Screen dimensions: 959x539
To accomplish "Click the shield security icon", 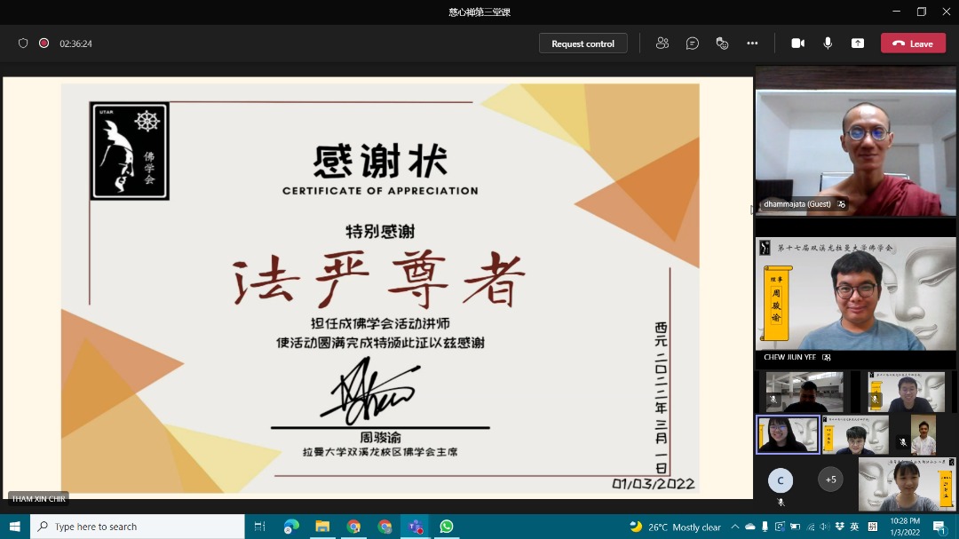I will [23, 44].
